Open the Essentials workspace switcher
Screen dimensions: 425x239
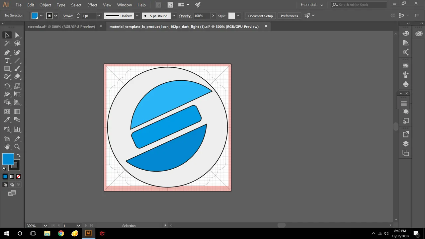tap(312, 5)
